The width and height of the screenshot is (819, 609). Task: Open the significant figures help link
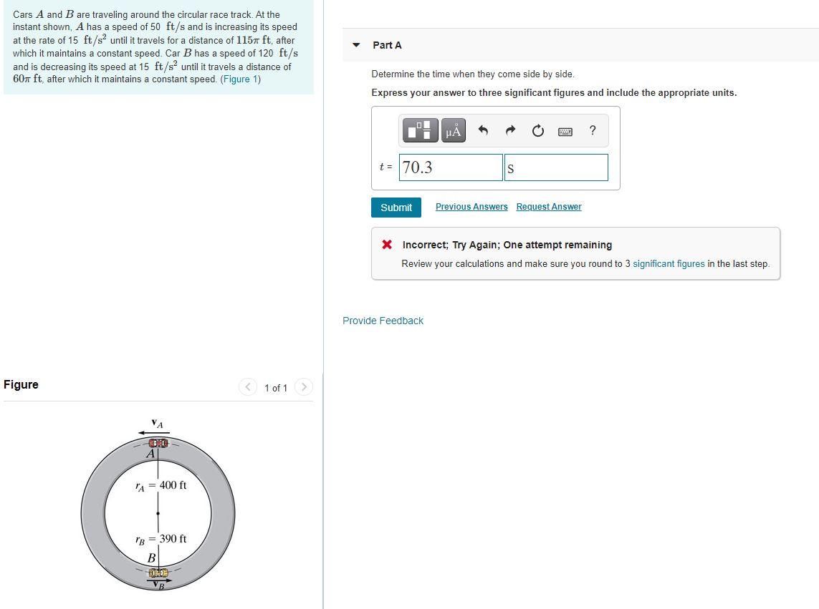click(668, 263)
